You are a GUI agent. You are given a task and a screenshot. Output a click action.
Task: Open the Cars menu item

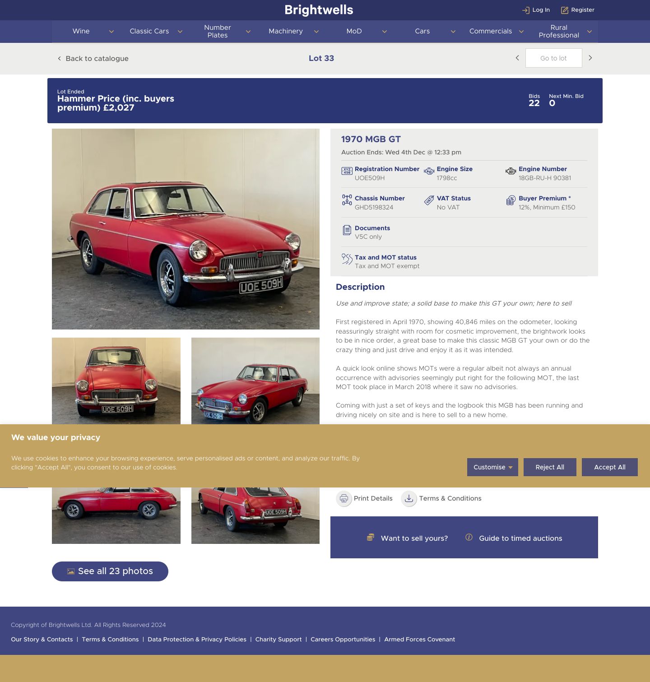pos(422,31)
